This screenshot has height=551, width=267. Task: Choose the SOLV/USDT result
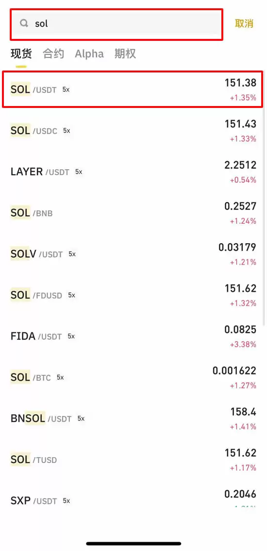133,254
